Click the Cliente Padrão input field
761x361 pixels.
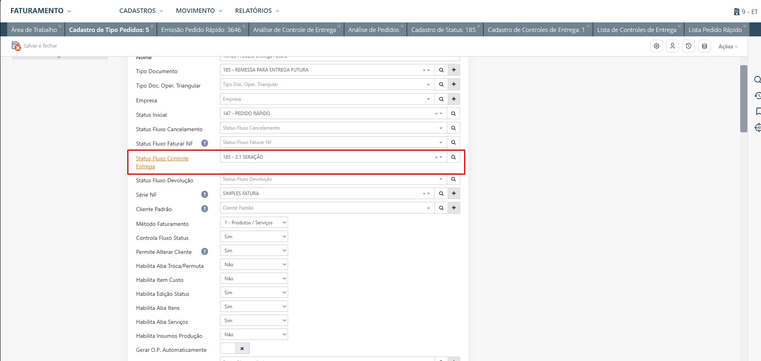(x=324, y=208)
